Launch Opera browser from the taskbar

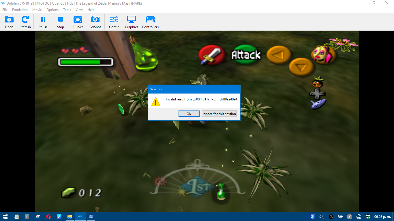click(x=48, y=217)
